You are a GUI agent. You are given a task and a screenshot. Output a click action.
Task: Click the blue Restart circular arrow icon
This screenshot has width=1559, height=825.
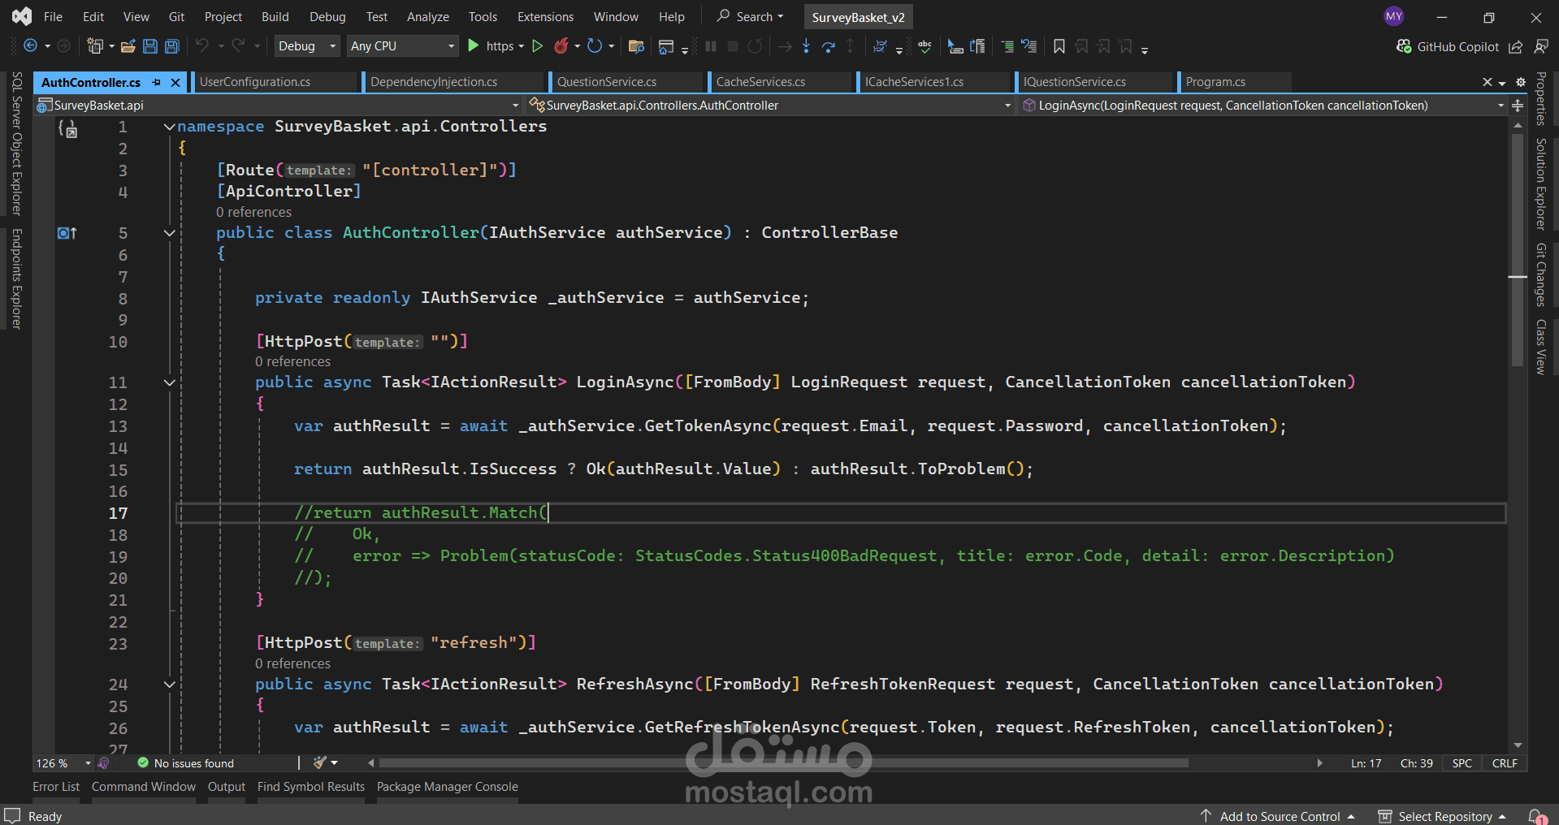(x=595, y=46)
